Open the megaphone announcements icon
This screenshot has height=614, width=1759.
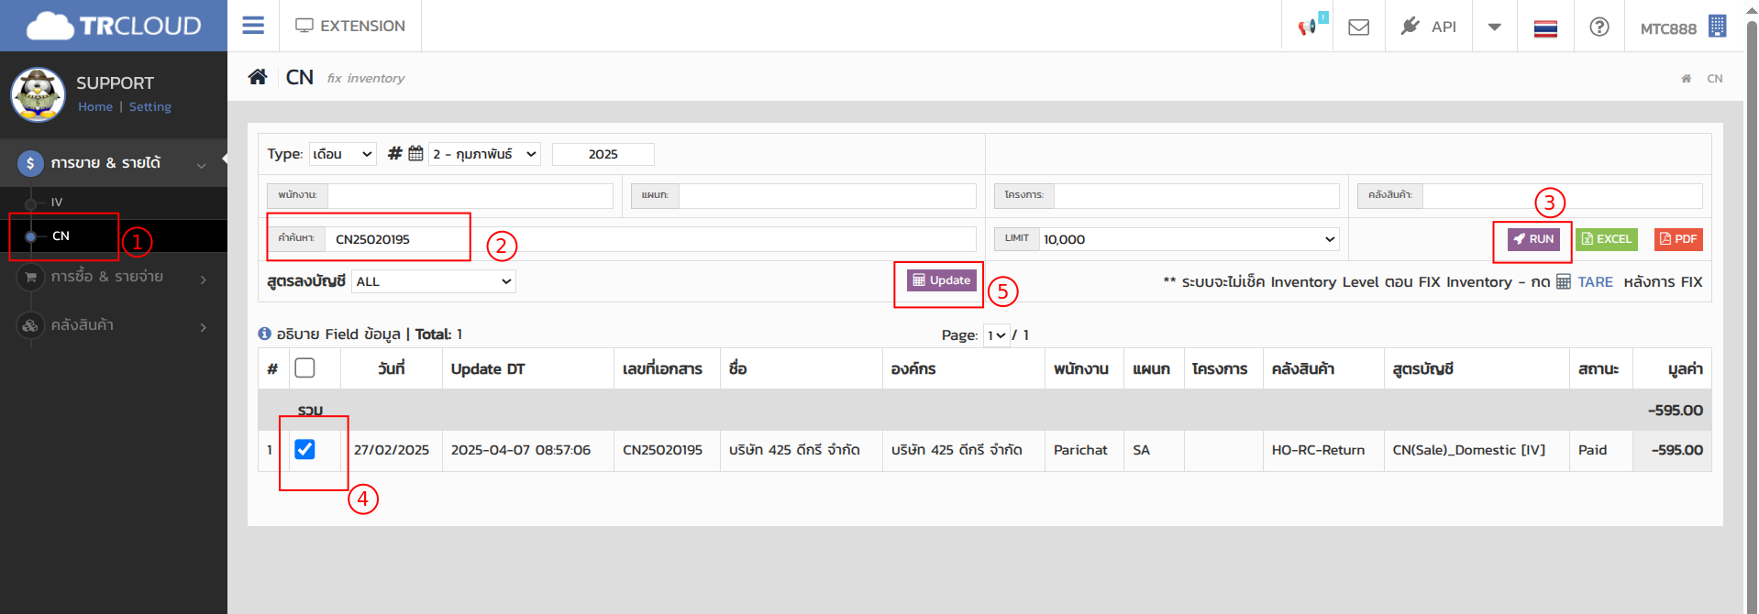click(x=1308, y=27)
